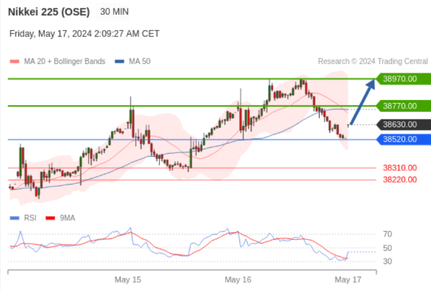
Task: Click the RSI 30 level label
Action: (x=388, y=261)
